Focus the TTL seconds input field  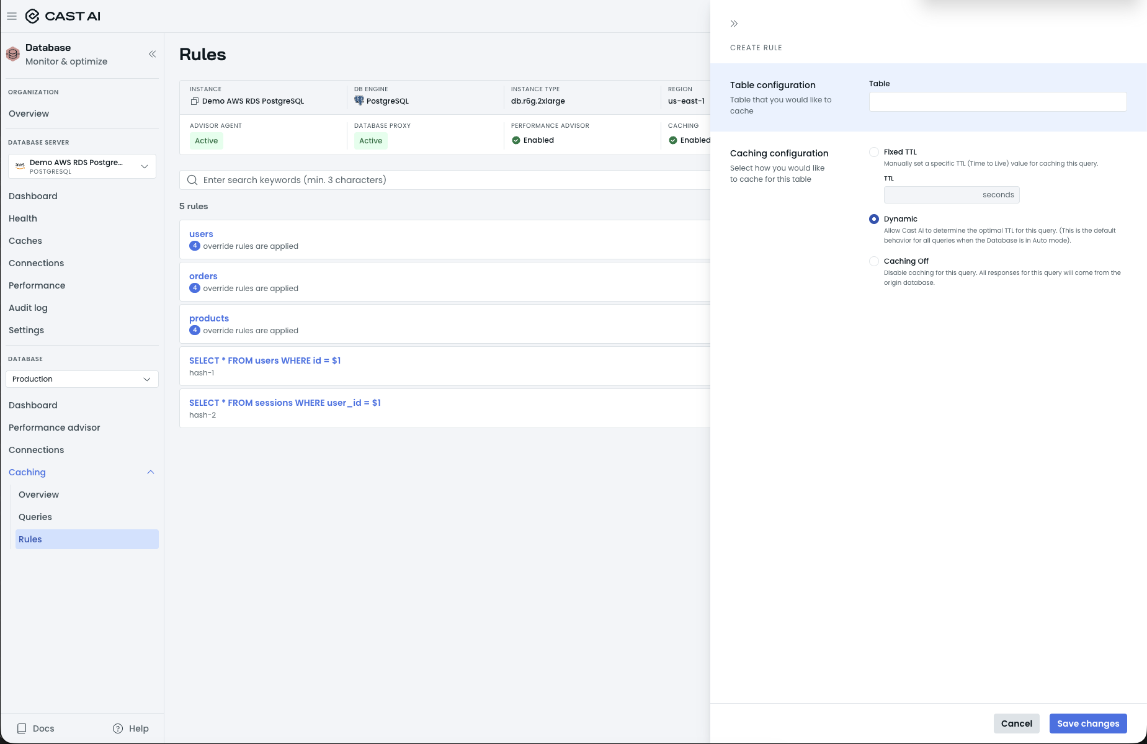952,195
